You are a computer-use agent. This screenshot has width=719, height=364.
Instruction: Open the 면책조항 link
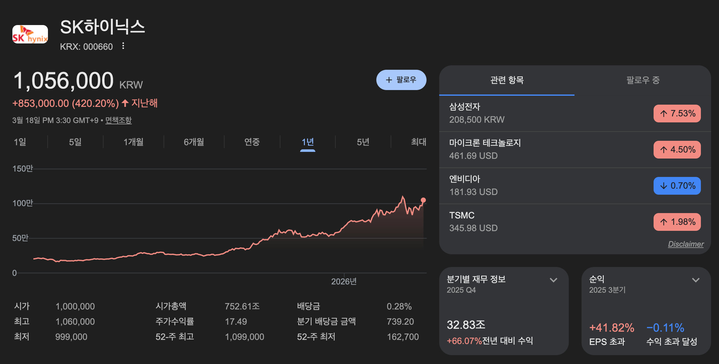[x=118, y=120]
